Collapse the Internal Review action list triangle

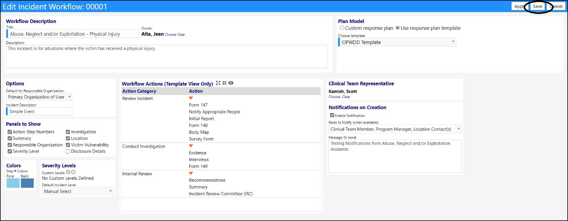click(x=191, y=173)
